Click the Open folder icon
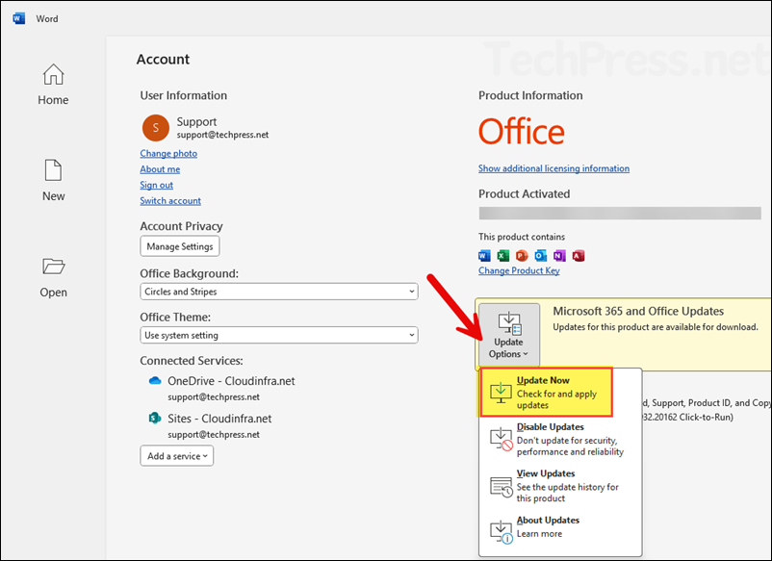 (x=53, y=267)
